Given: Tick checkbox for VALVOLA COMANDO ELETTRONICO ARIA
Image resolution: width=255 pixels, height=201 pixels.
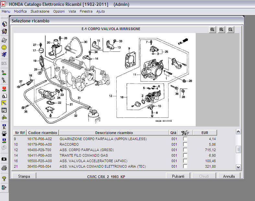Looking at the screenshot, I should point(185,166).
